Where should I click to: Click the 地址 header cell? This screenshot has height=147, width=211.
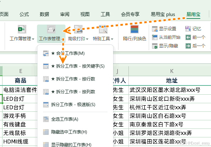(x=170, y=81)
